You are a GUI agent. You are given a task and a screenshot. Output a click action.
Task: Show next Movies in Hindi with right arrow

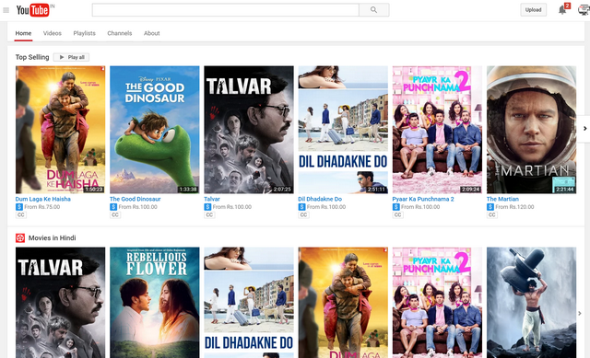click(580, 313)
